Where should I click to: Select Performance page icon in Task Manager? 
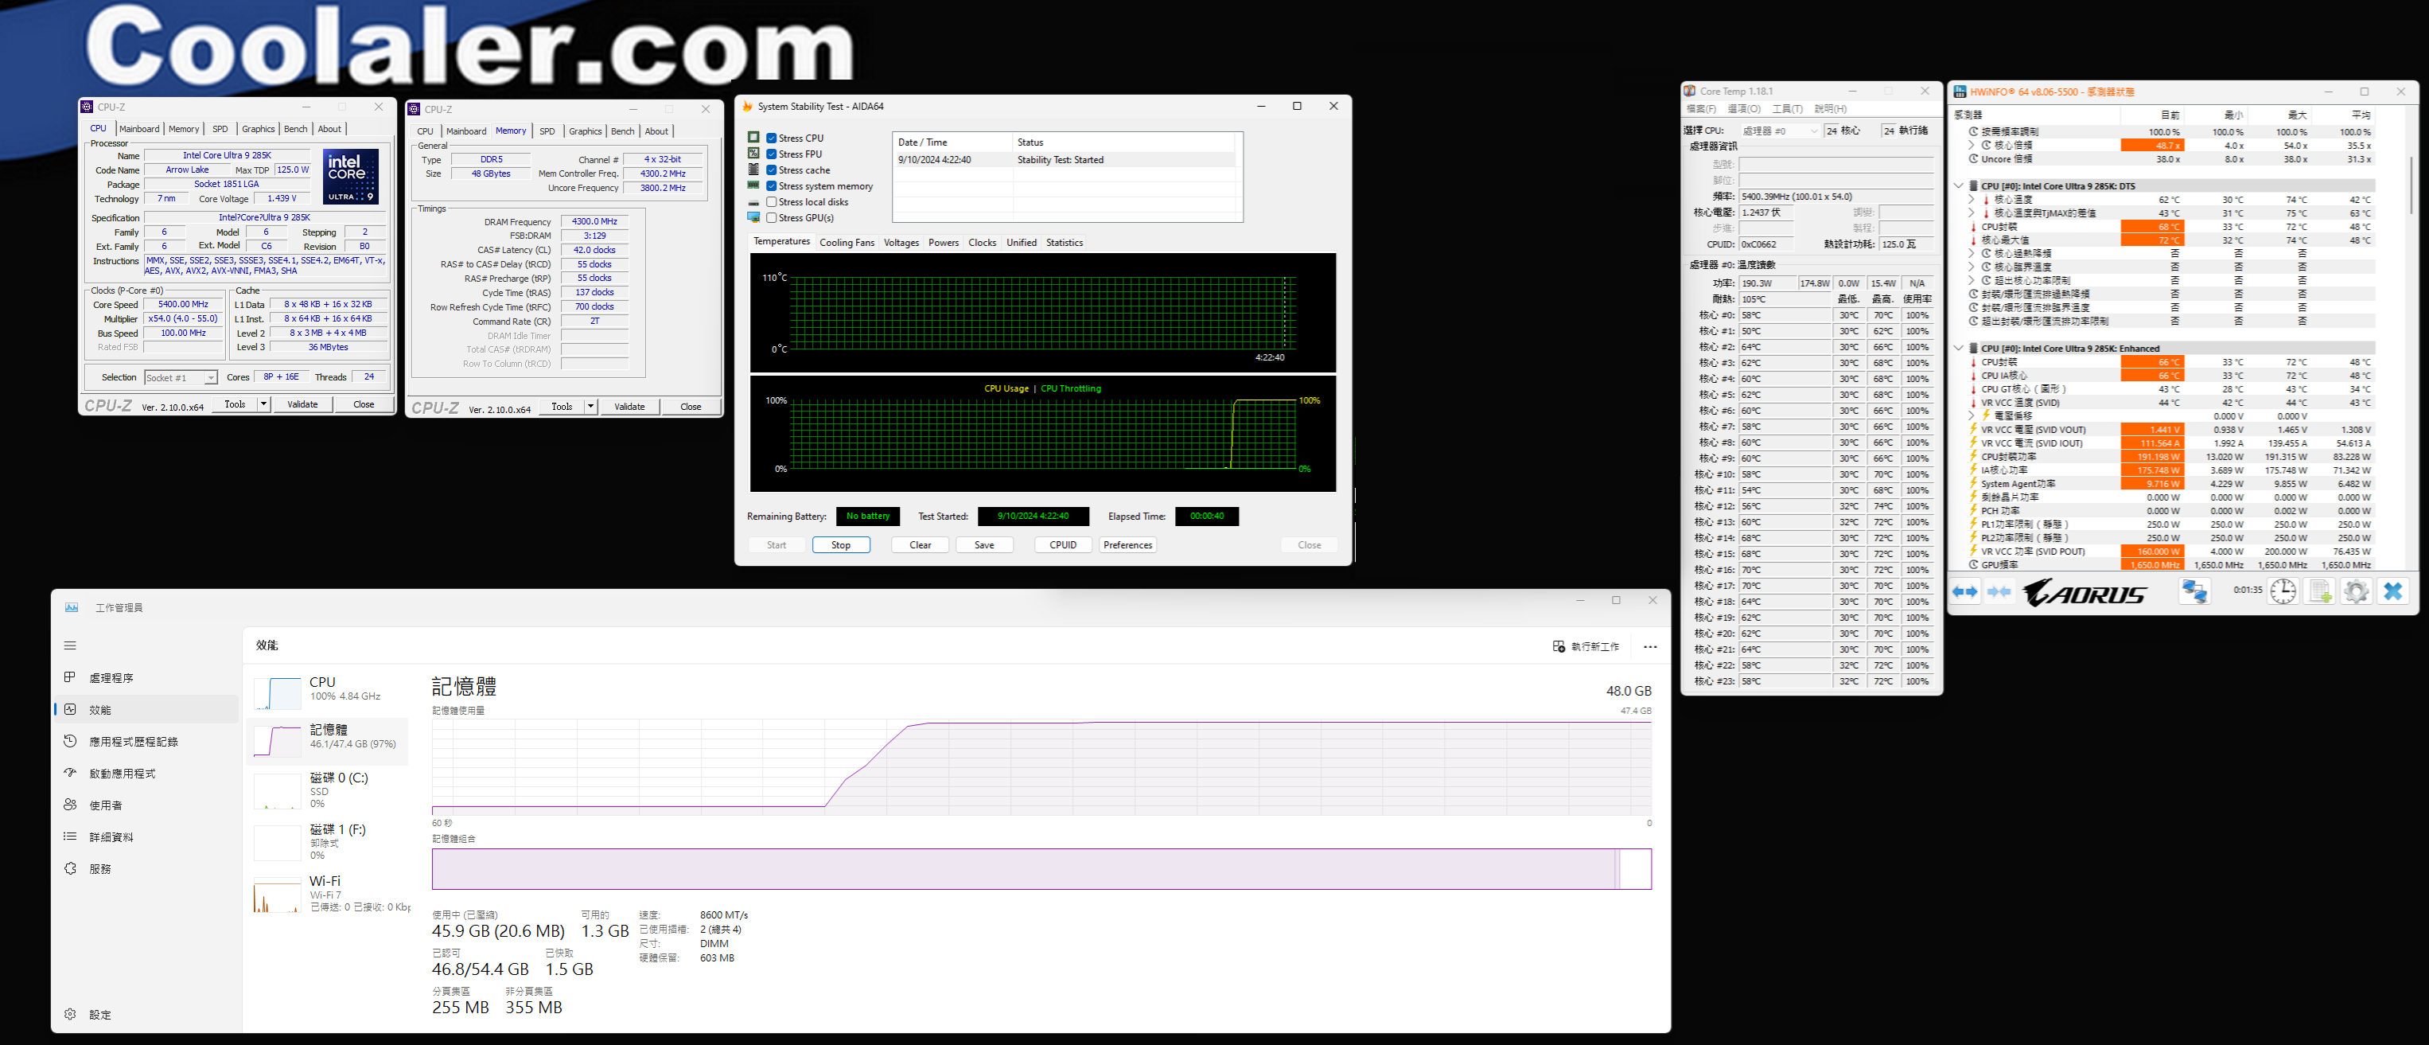[70, 709]
